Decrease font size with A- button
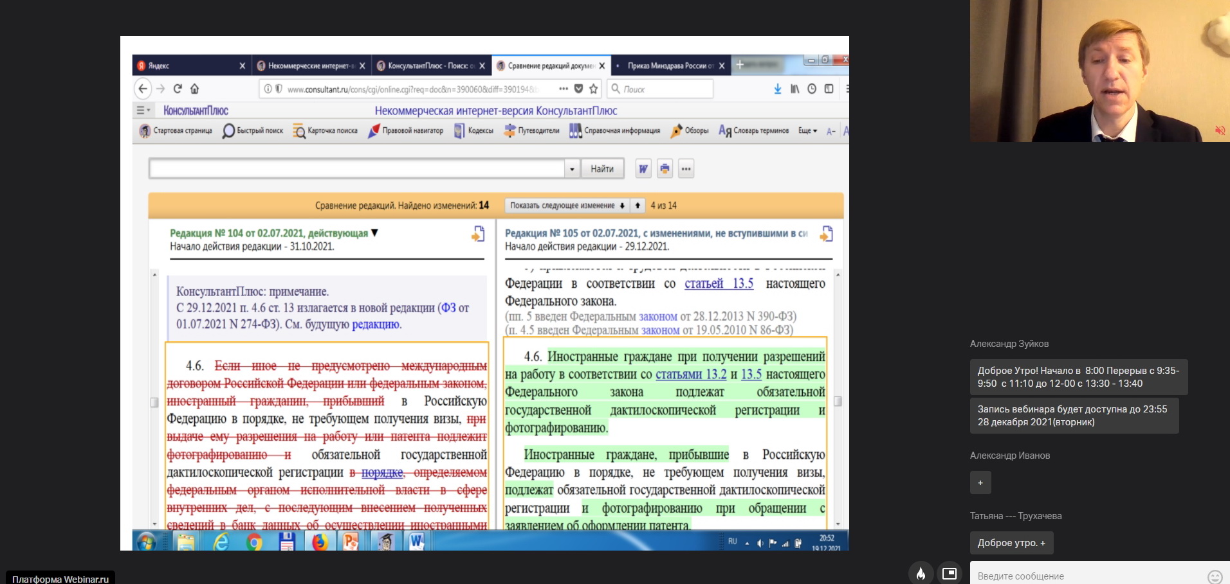1230x584 pixels. point(831,131)
